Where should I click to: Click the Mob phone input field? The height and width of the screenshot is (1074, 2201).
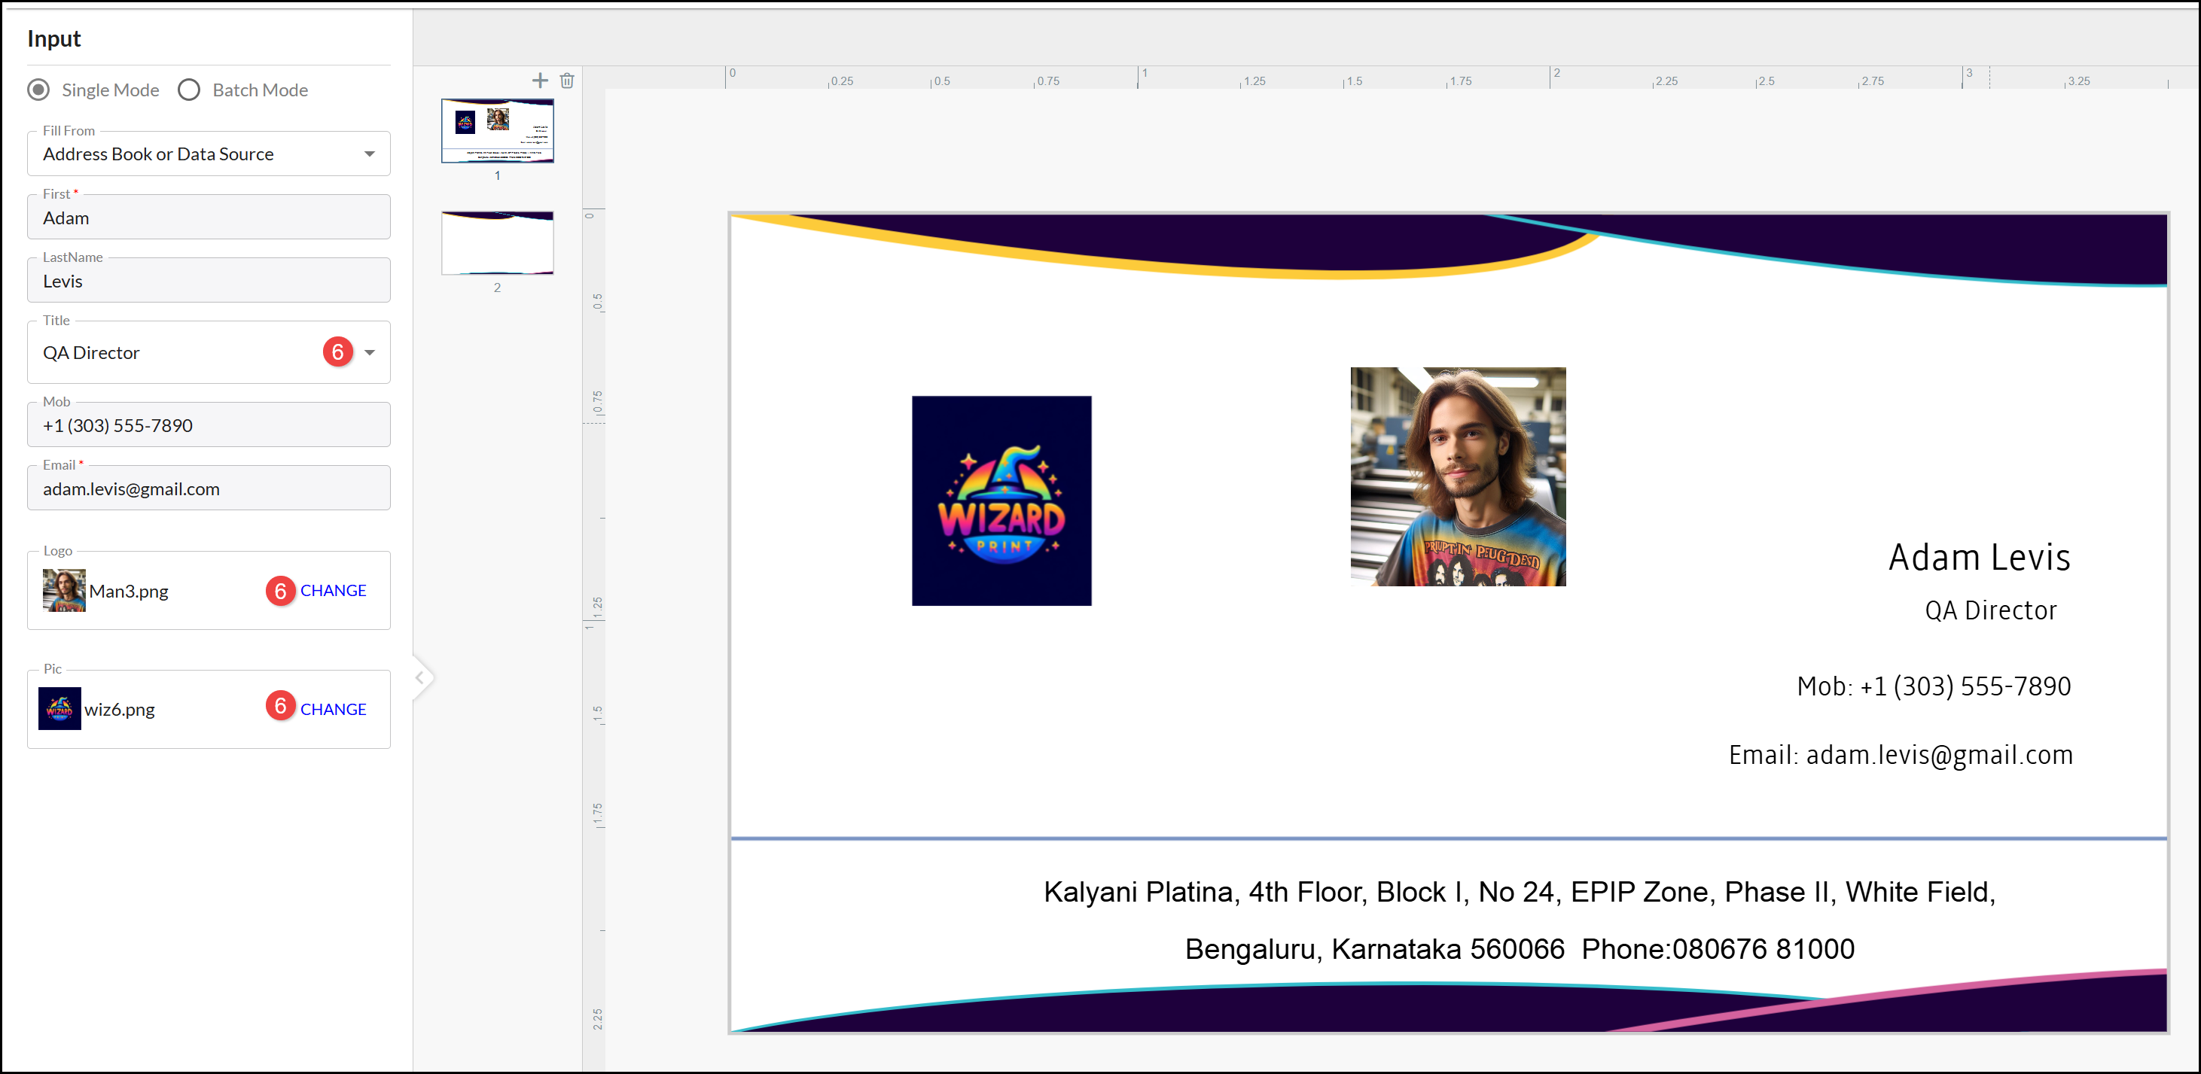[208, 425]
